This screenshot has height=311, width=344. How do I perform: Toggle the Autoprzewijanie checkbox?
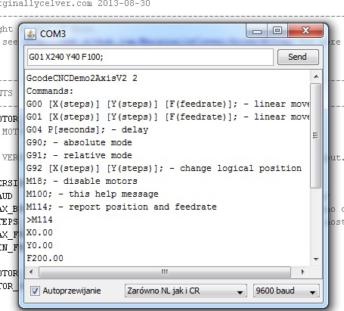[35, 291]
